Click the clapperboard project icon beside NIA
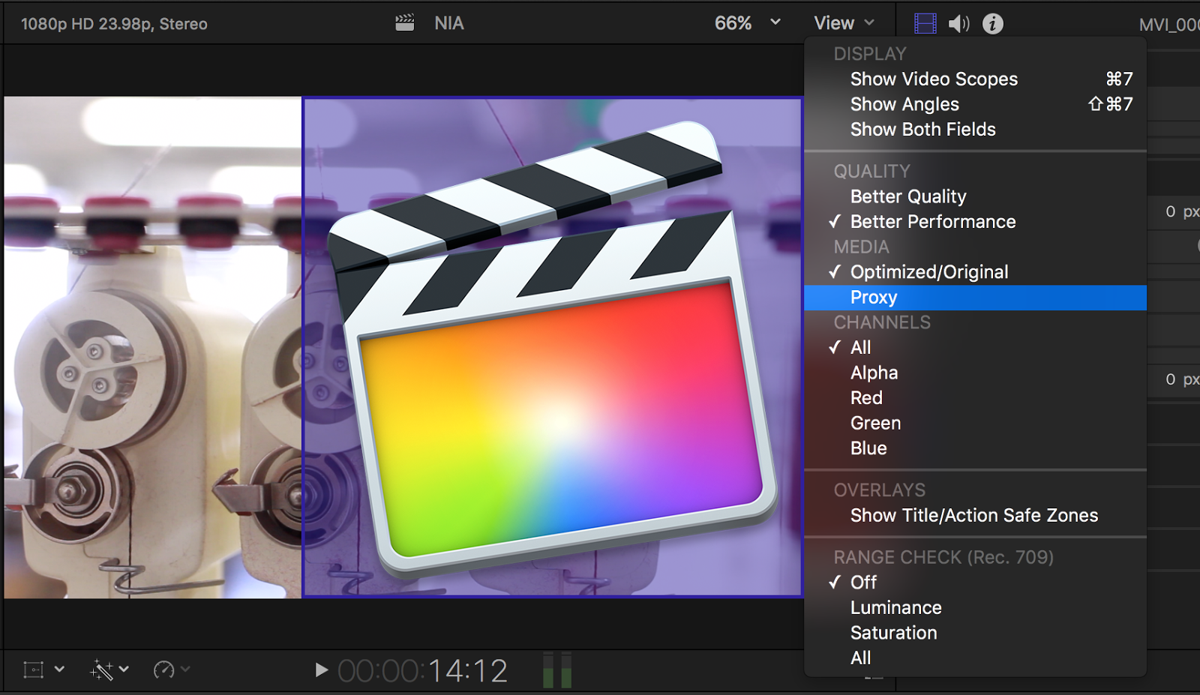The height and width of the screenshot is (695, 1200). (x=405, y=23)
